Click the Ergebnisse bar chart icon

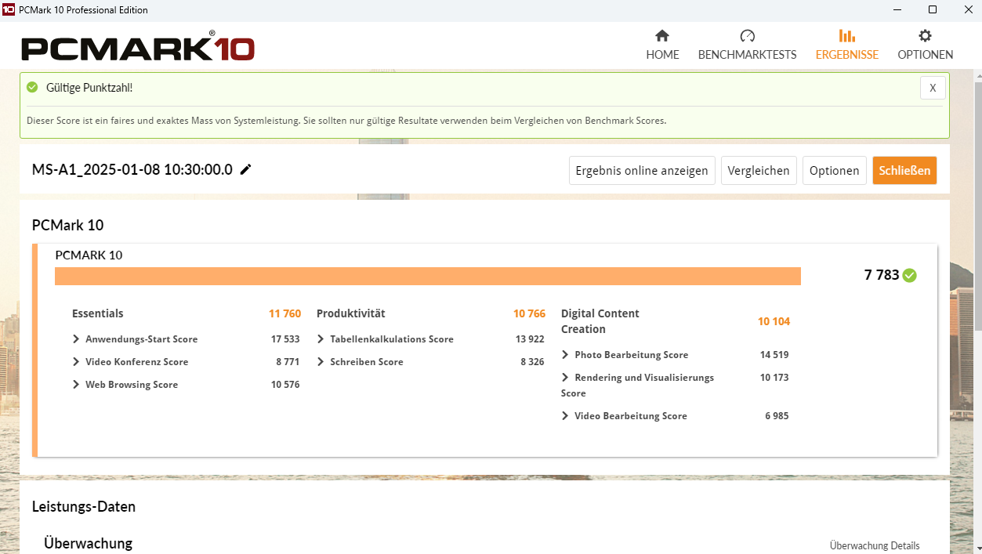pyautogui.click(x=846, y=36)
